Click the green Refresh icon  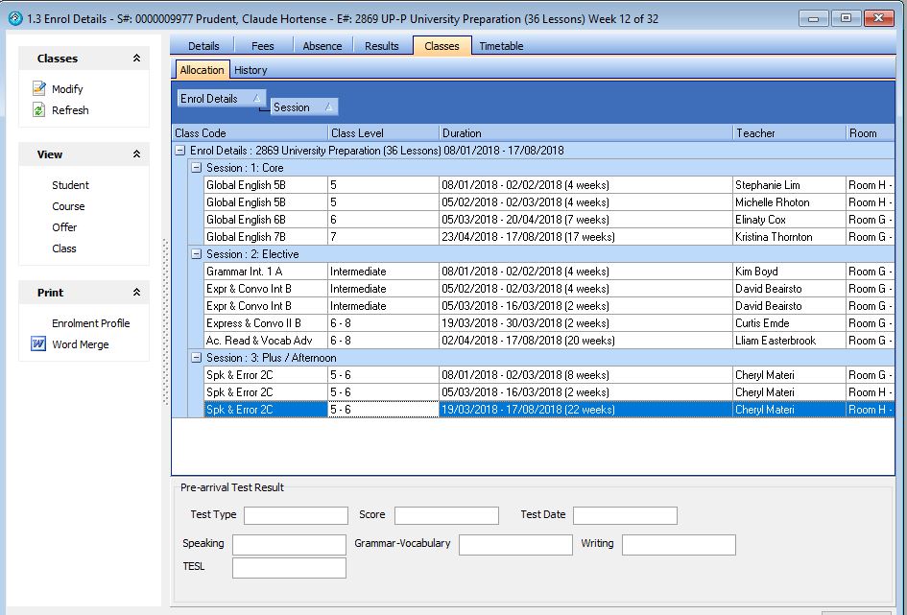39,110
